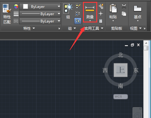Expand the 视图 panel dropdown
151x118 pixels.
point(140,28)
